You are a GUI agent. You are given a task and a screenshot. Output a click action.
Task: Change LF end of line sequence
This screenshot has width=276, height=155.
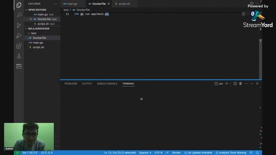(167, 153)
